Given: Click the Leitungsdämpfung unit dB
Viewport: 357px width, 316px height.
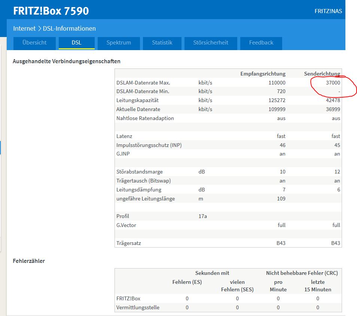Looking at the screenshot, I should click(x=201, y=190).
